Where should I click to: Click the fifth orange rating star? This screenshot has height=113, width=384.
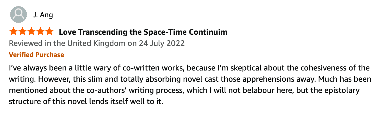click(x=49, y=32)
